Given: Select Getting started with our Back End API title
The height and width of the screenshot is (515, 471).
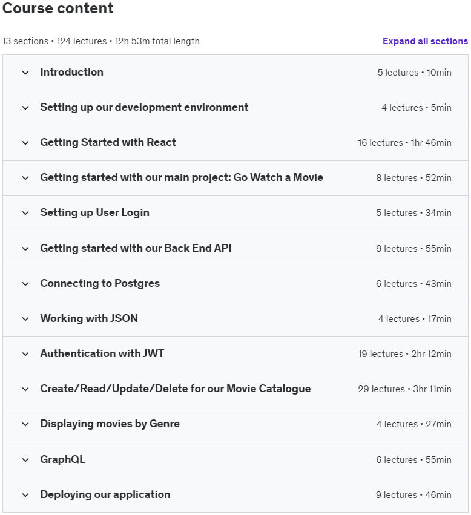Looking at the screenshot, I should [x=136, y=248].
